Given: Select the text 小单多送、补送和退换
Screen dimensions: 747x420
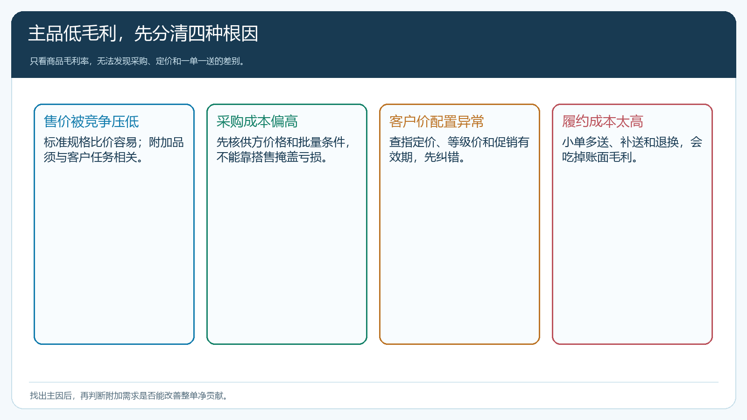Looking at the screenshot, I should pyautogui.click(x=620, y=142).
